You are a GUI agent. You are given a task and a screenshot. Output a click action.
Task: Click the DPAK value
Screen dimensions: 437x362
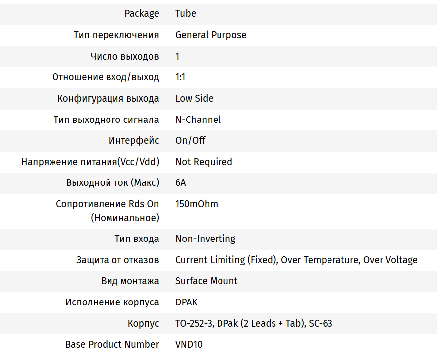coord(186,302)
